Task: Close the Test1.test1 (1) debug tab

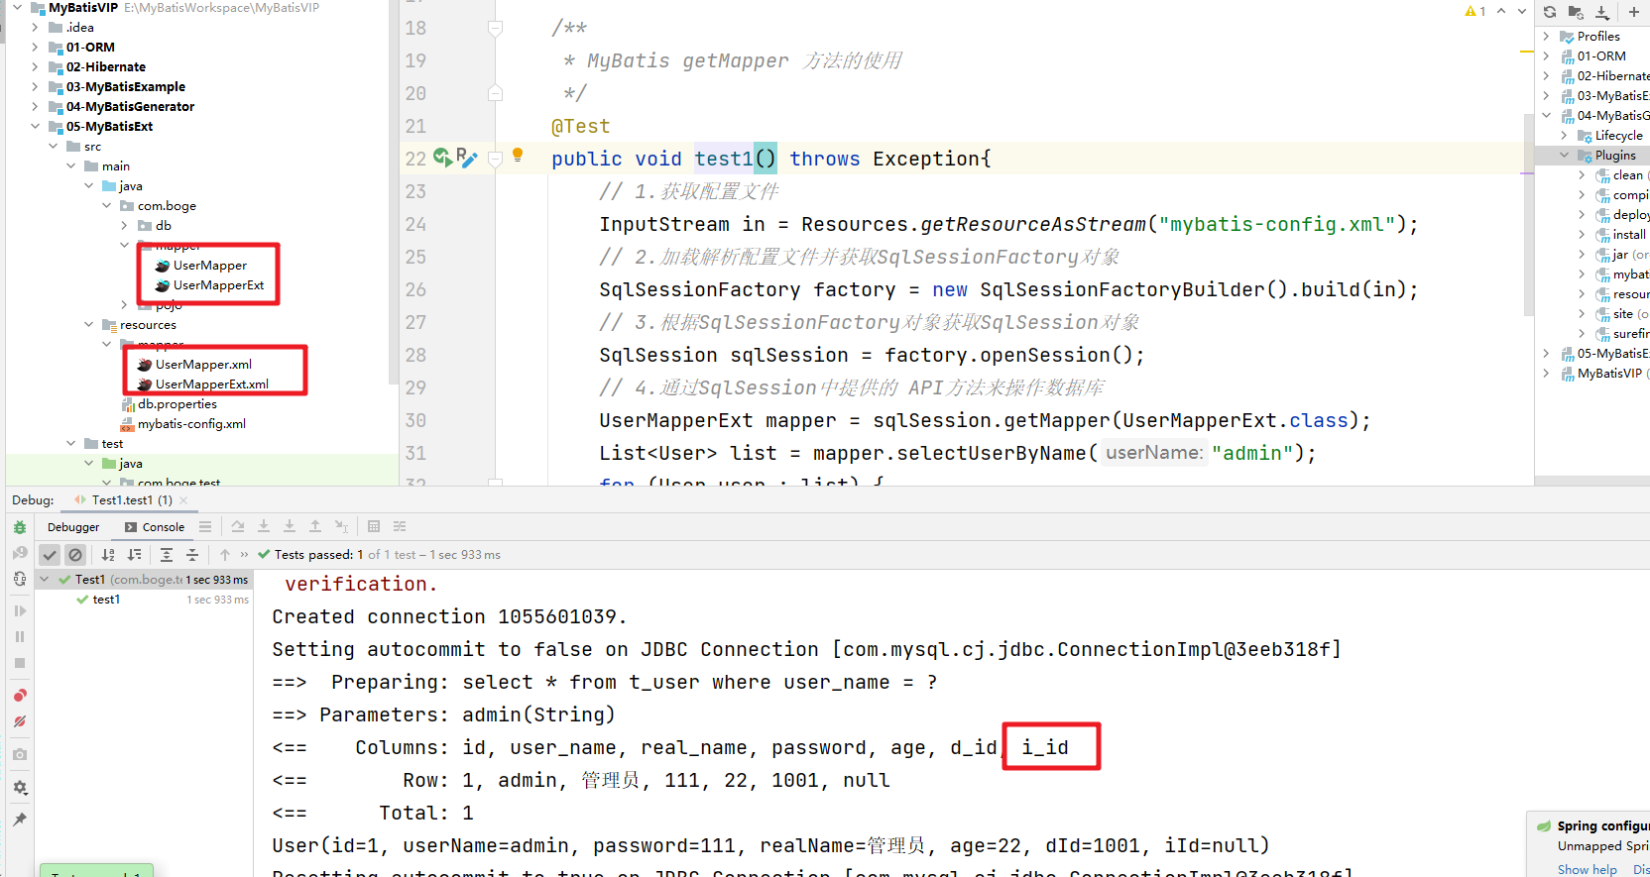Action: pos(183,500)
